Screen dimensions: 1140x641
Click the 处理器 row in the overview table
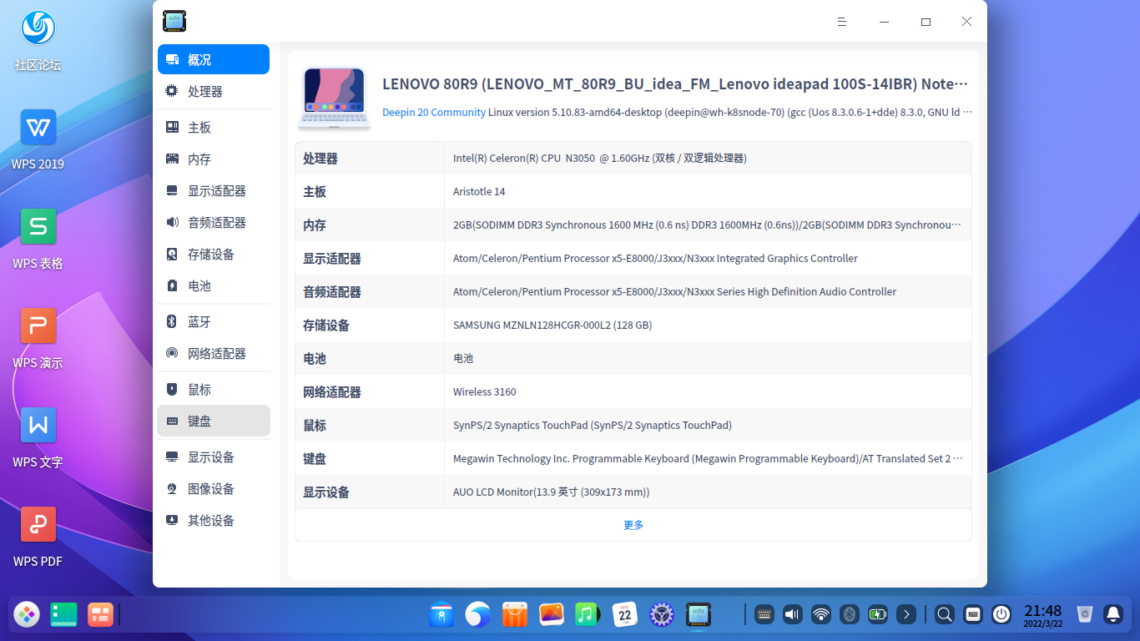633,159
